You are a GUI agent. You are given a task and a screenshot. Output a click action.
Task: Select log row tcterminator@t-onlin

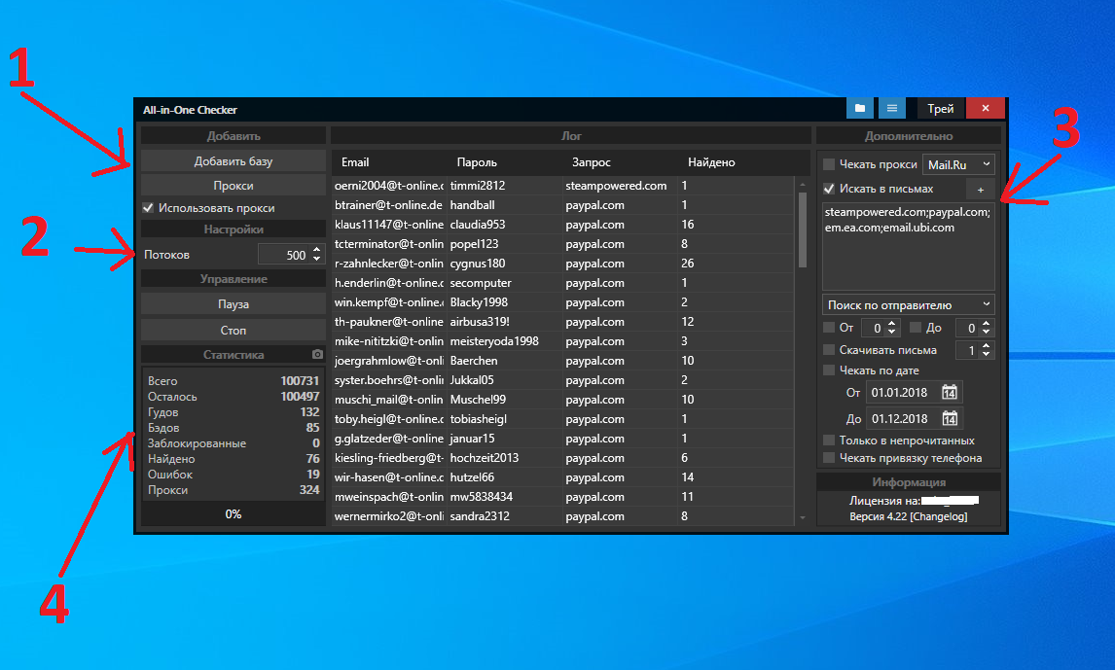click(562, 244)
